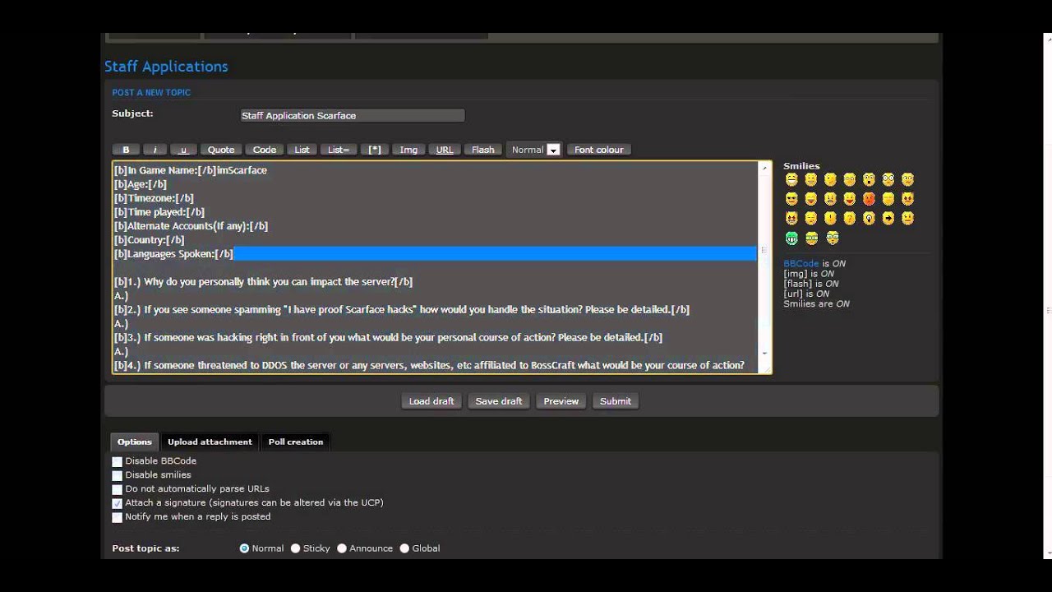Insert the Neutral straight-face smiley
Screen dimensions: 1052x592
tap(907, 219)
